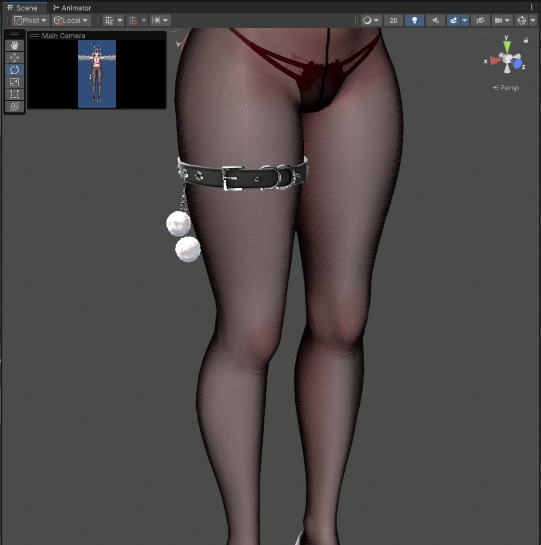Viewport: 541px width, 545px height.
Task: Toggle scene effects (skybox/fog) button
Action: click(454, 20)
